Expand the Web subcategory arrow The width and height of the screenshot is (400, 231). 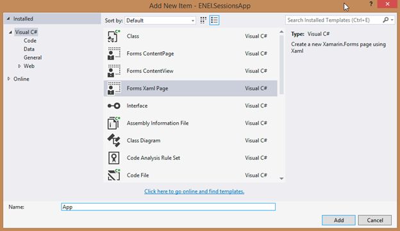19,66
